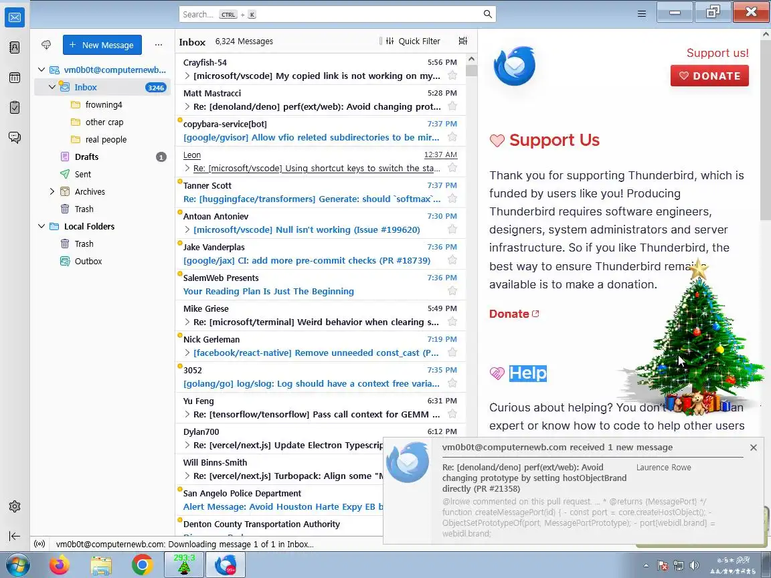Open the Settings gear in sidebar
771x578 pixels.
pos(15,506)
